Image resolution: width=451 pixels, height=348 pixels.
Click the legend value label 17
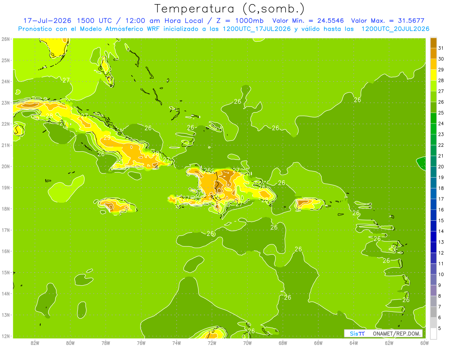[441, 199]
